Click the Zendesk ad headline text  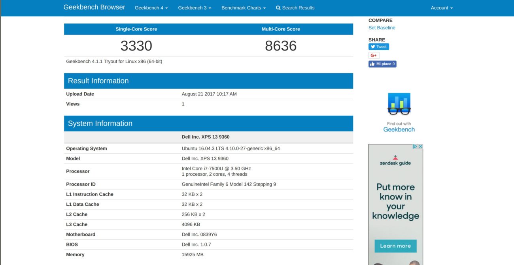pyautogui.click(x=395, y=201)
